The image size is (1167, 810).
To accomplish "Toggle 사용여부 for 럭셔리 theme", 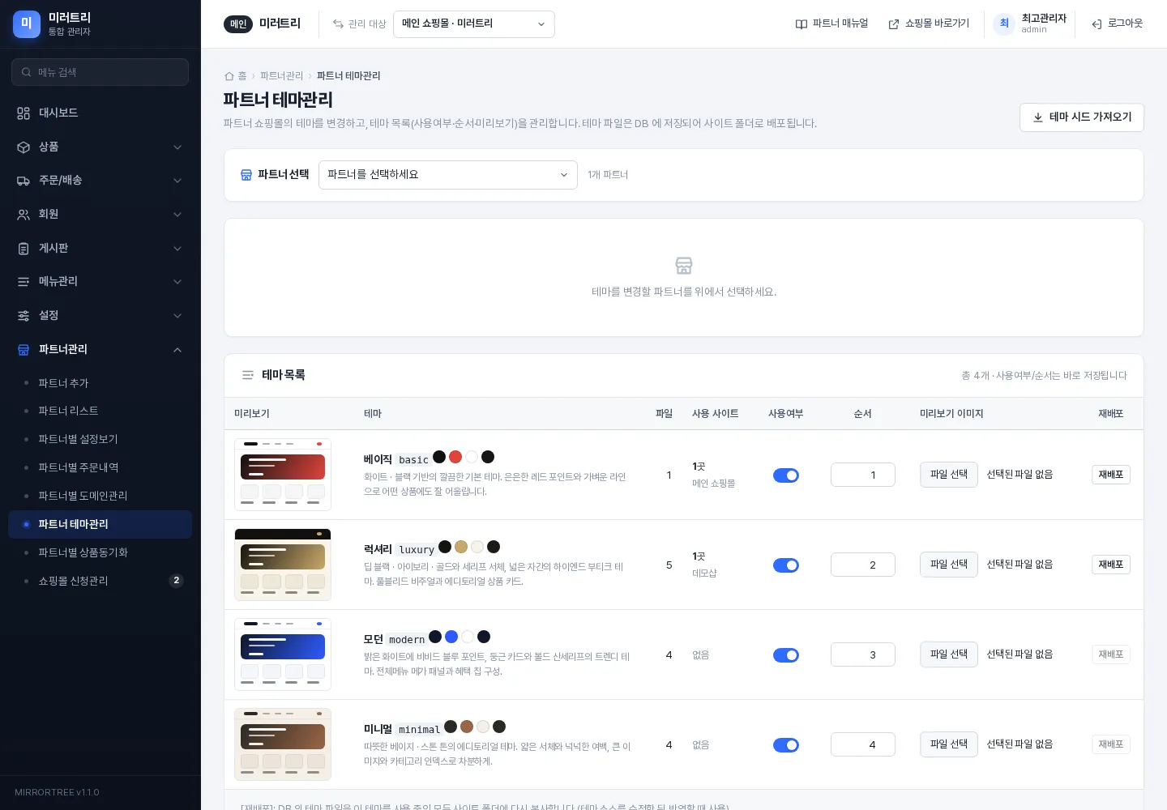I will point(786,565).
